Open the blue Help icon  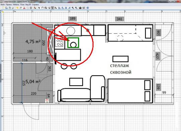click(87, 8)
